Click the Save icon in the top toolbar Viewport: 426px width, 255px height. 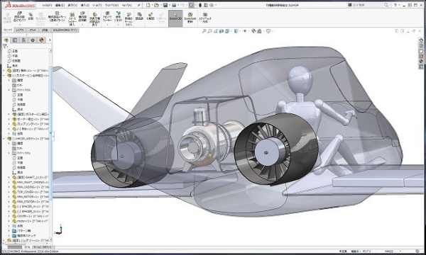[x=165, y=5]
